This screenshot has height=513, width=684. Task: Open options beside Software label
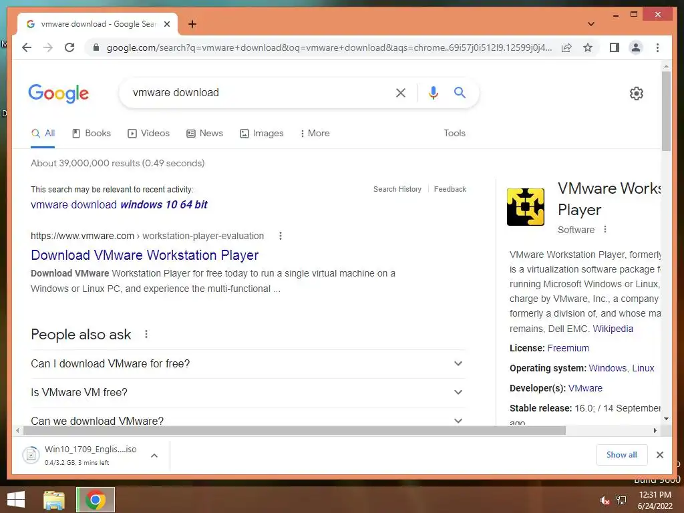605,230
